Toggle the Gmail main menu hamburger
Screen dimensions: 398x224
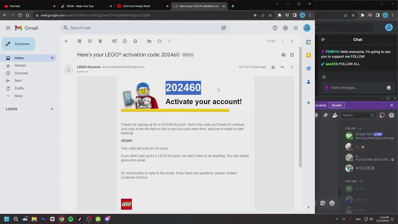(8, 28)
